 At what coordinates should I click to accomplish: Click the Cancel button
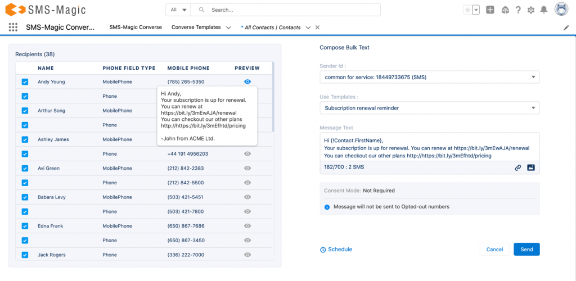point(494,250)
